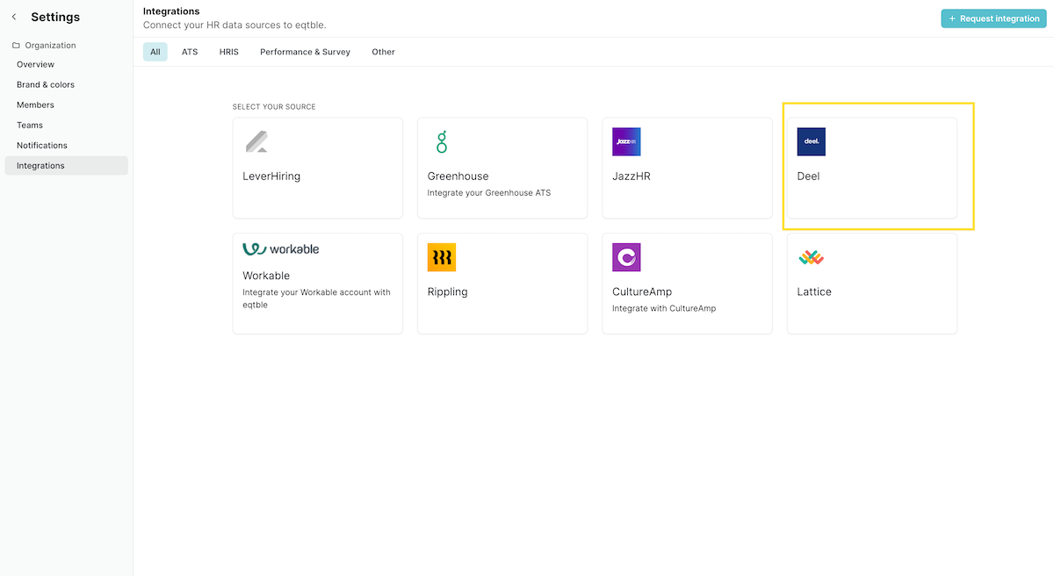Click the JazzHR card title
The height and width of the screenshot is (576, 1054).
tap(632, 176)
